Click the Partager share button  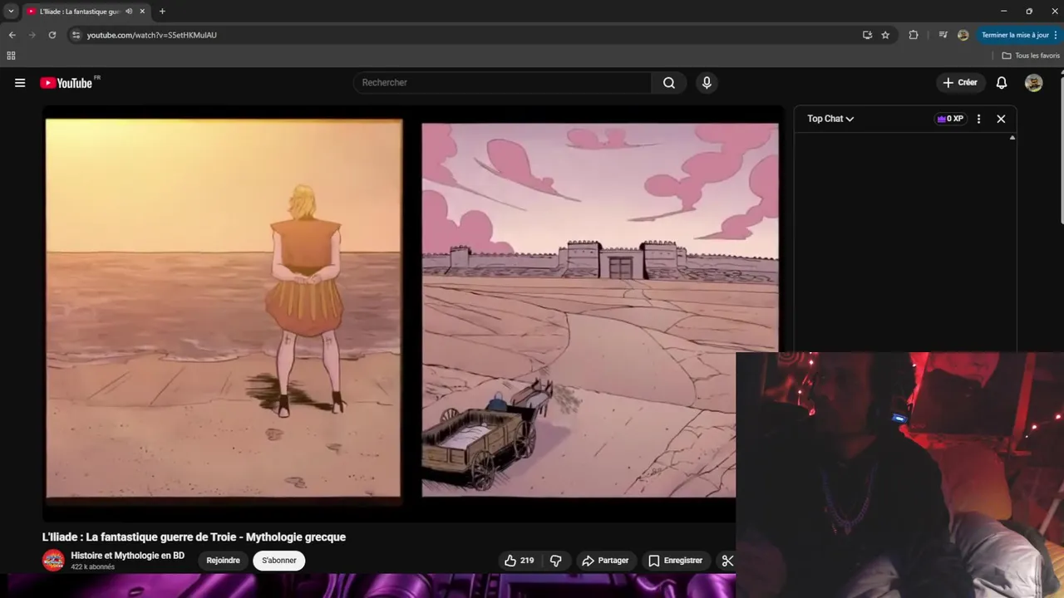[605, 561]
